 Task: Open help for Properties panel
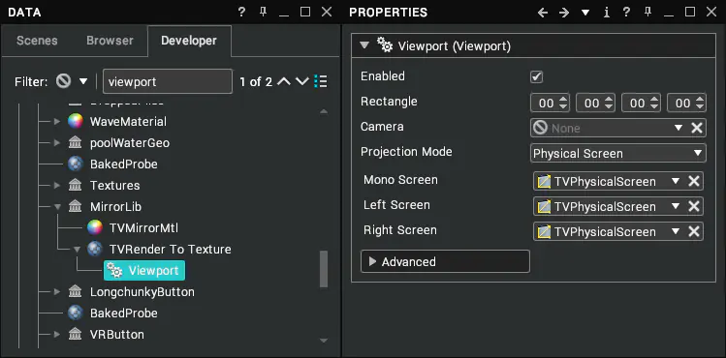(x=626, y=12)
